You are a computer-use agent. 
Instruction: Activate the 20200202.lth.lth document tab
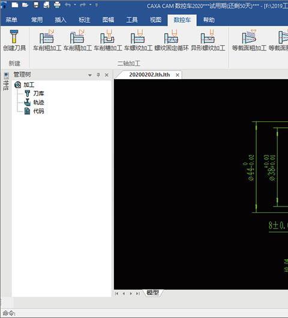tap(149, 75)
